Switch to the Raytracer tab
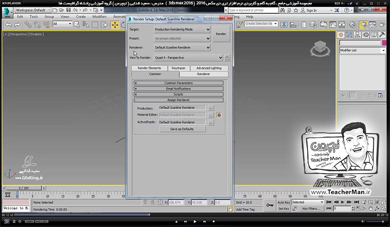 [178, 68]
